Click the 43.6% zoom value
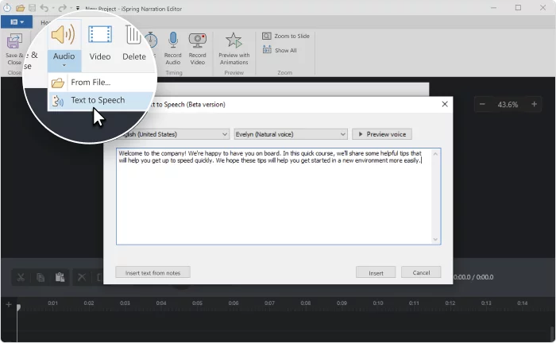This screenshot has width=556, height=343. 508,105
